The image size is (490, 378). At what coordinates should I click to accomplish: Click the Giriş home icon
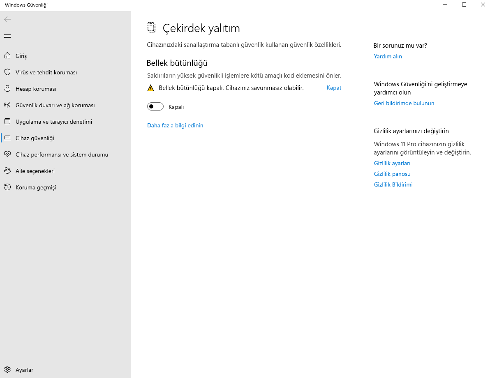7,55
